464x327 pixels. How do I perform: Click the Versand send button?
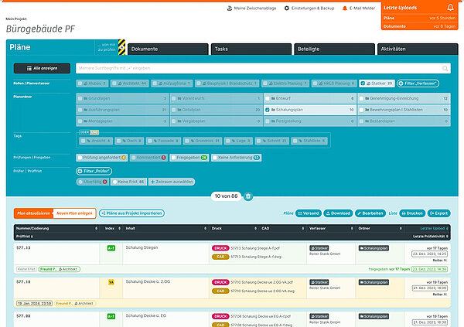click(308, 213)
